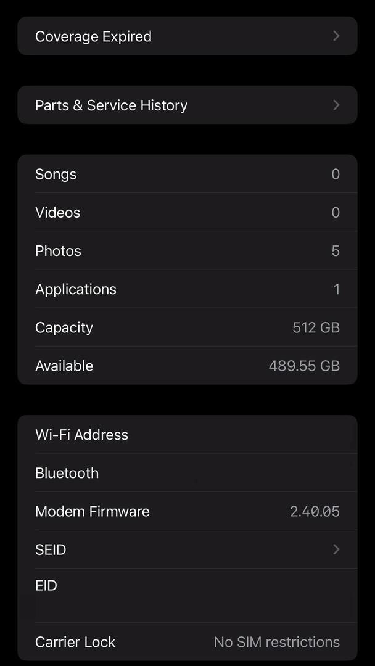
Task: Select the Songs row label
Action: click(56, 175)
